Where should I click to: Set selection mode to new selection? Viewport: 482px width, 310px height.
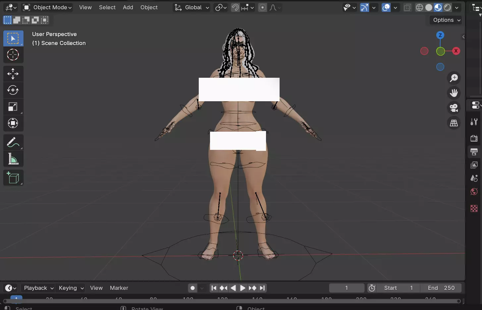(7, 20)
